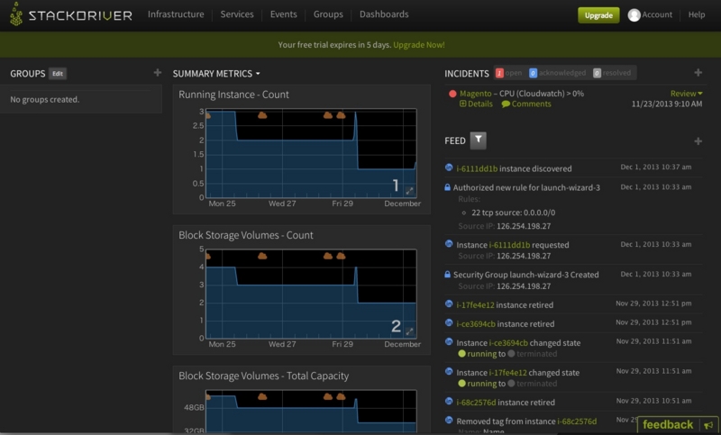Click the first cloud event marker on Running Instance chart

[208, 116]
